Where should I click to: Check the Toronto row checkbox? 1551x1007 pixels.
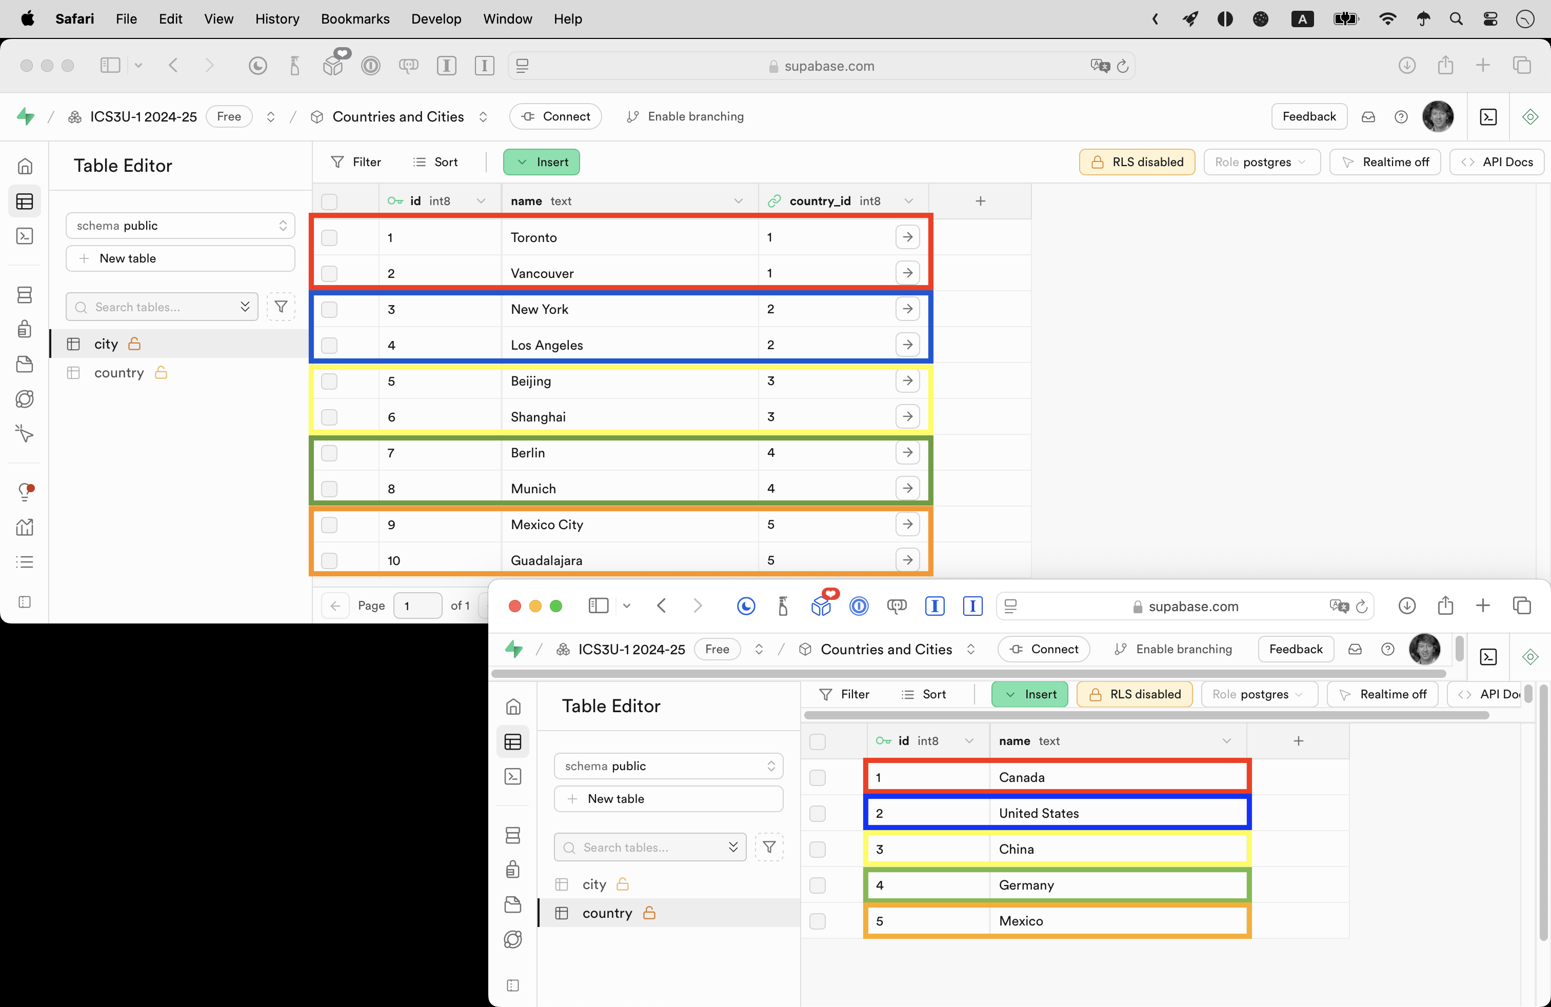point(329,238)
